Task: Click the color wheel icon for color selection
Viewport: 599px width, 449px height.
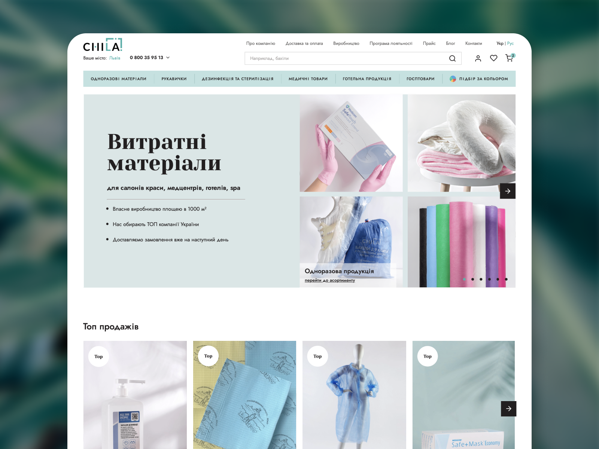Action: [x=453, y=79]
